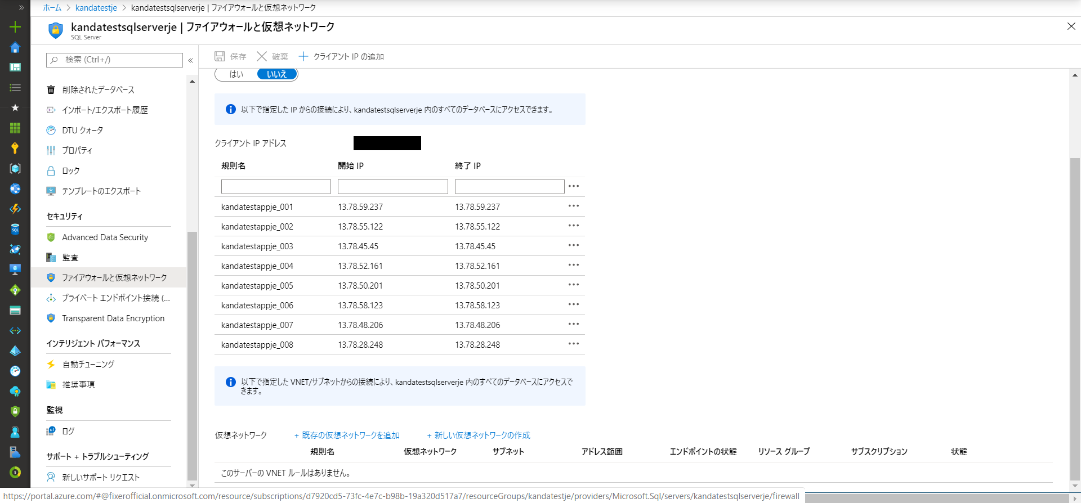The width and height of the screenshot is (1081, 503).
Task: Click the green plus create resource icon
Action: 15,27
